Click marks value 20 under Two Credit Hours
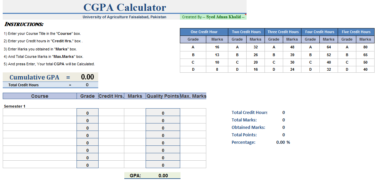This screenshot has width=379, height=183. pos(255,62)
